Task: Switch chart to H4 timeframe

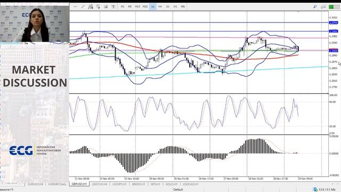Action: click(160, 7)
